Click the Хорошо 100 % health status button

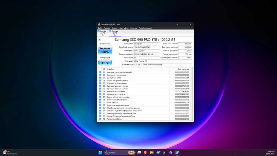tap(105, 50)
